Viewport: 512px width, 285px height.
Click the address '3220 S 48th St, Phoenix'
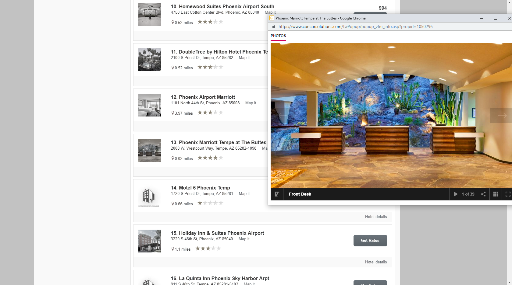[202, 239]
